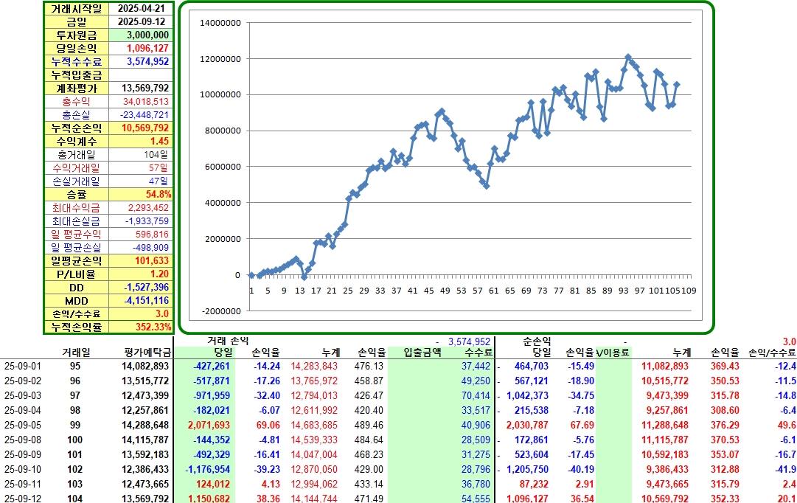Click the 평가예탁금 value 12,257,861
The height and width of the screenshot is (503, 797).
(145, 410)
